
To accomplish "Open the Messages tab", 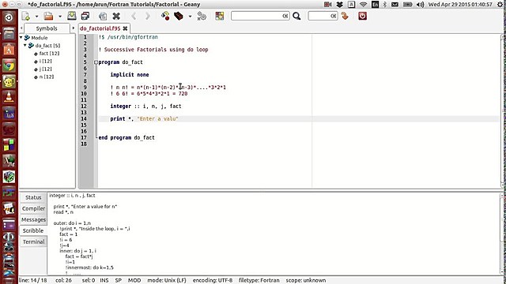I will (x=33, y=219).
